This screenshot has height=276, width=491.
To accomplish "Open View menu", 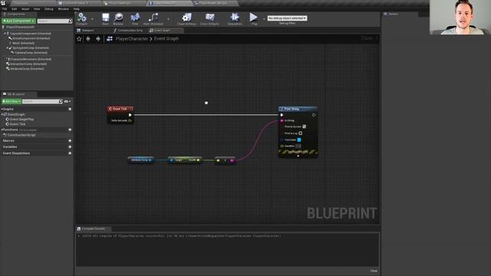I will [x=37, y=9].
